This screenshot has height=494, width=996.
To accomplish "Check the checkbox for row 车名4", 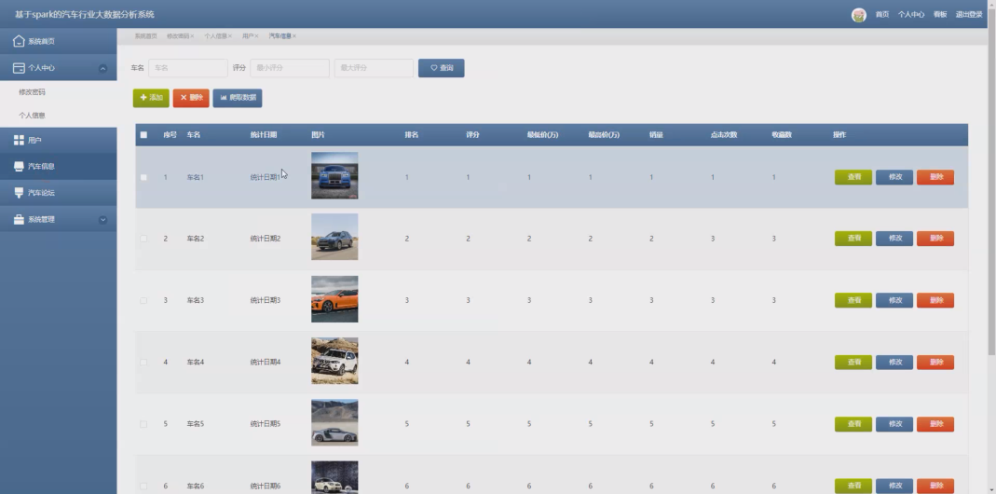I will tap(143, 363).
